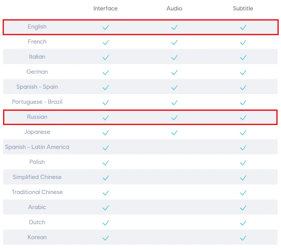This screenshot has height=250, width=281.
Task: Click the English Interface checkmark
Action: coord(105,27)
